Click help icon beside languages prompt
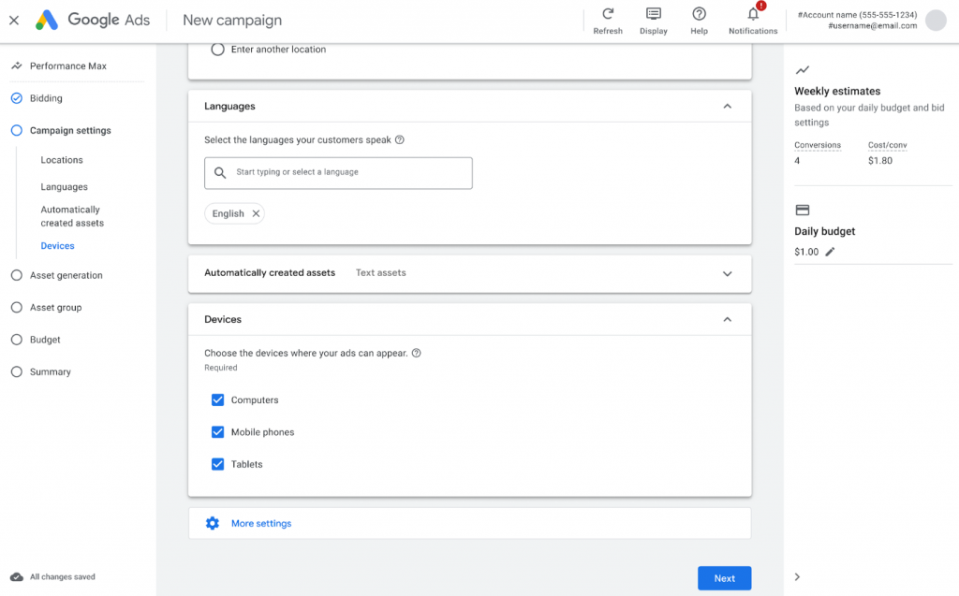The width and height of the screenshot is (959, 596). coord(399,140)
